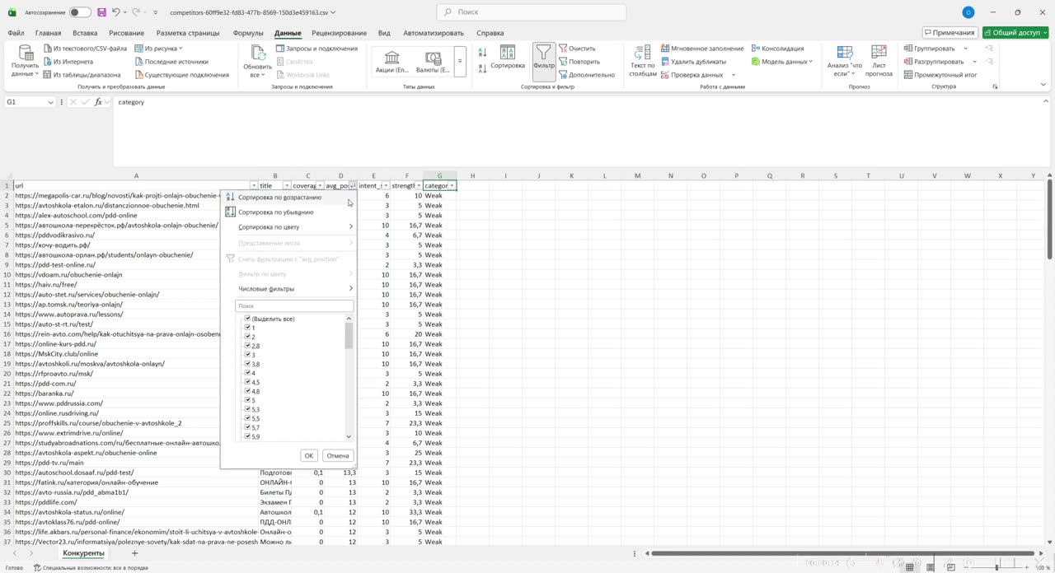Click the 'Примечания' button
This screenshot has height=573, width=1055.
click(x=949, y=33)
